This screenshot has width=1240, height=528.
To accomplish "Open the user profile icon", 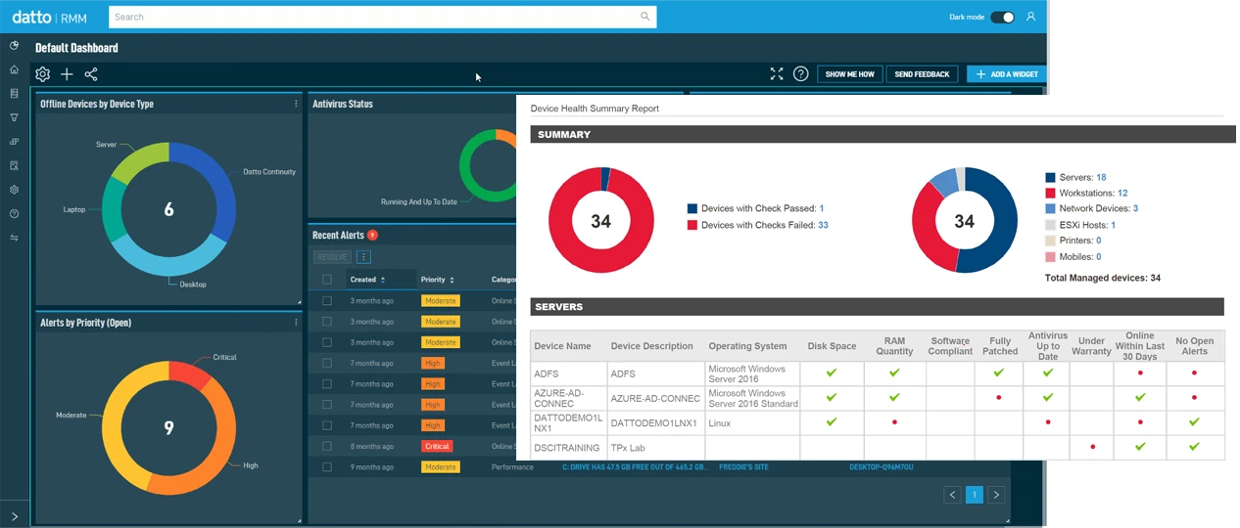I will 1030,17.
